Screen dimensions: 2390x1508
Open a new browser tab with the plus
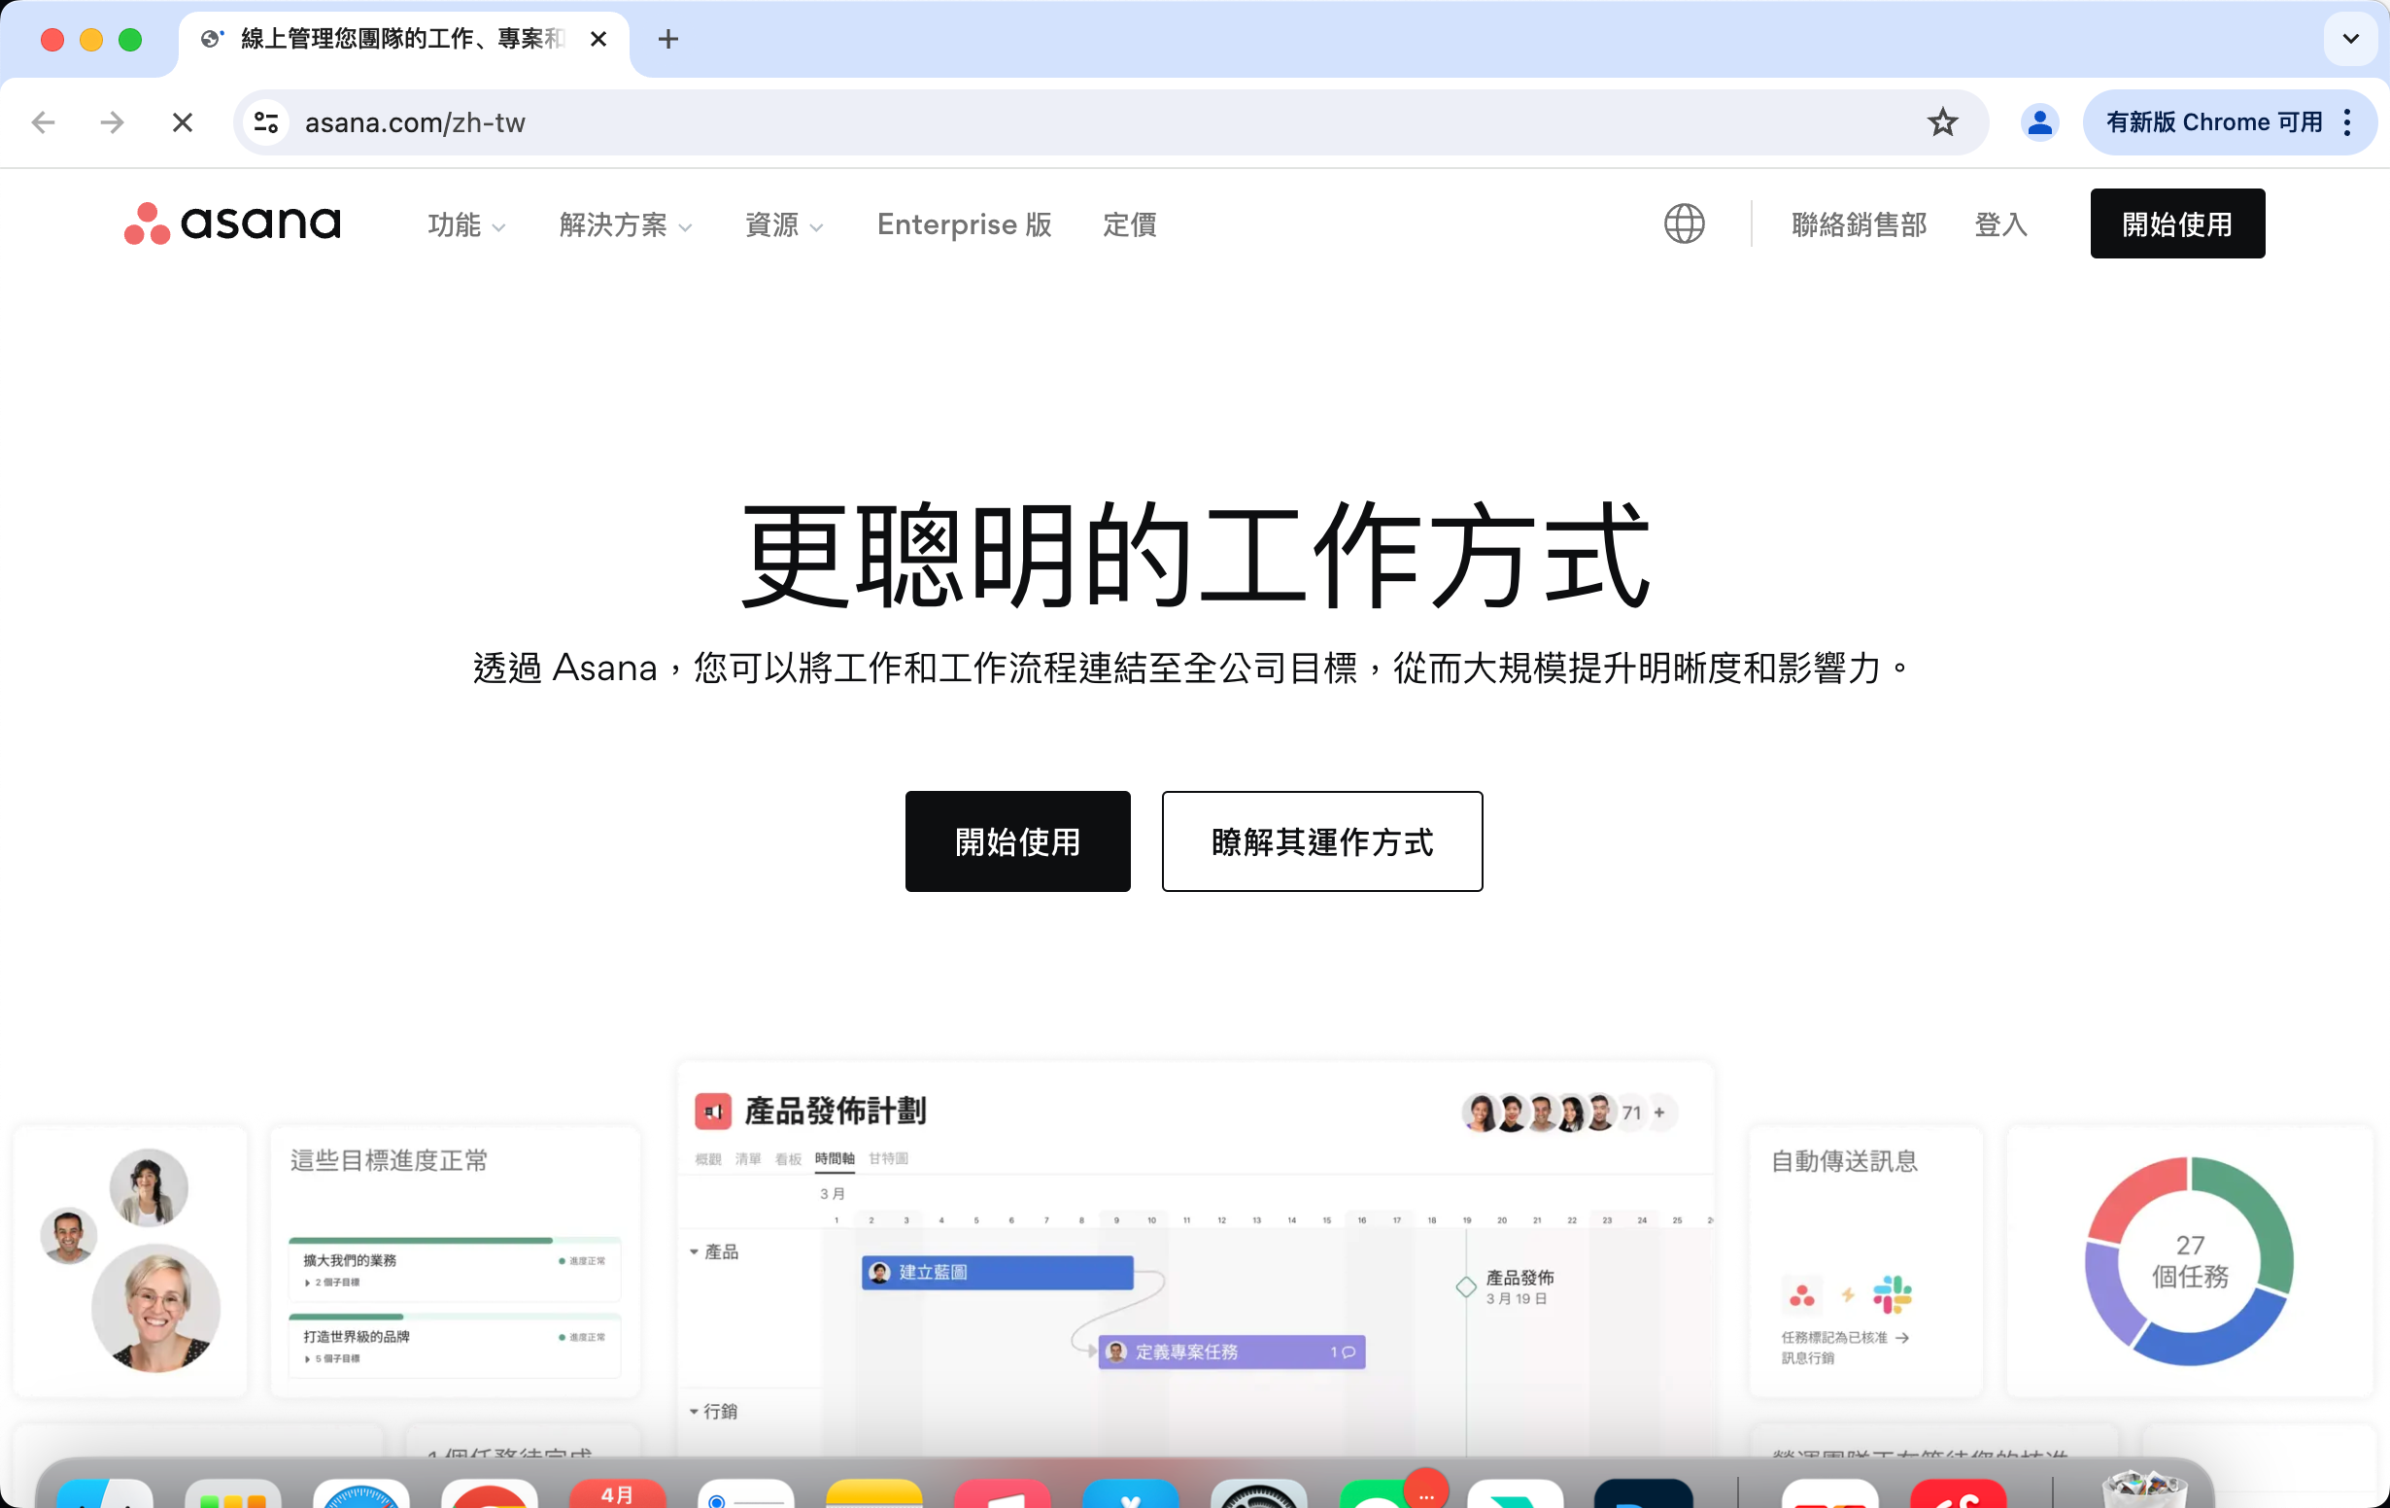(668, 39)
